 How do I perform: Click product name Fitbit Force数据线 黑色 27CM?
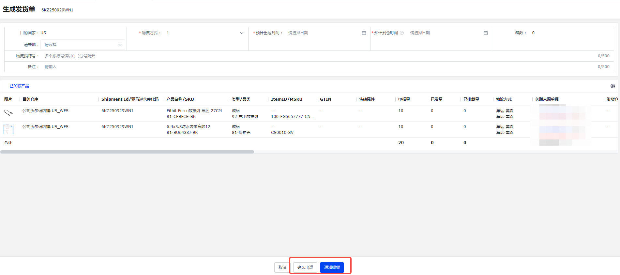(194, 111)
